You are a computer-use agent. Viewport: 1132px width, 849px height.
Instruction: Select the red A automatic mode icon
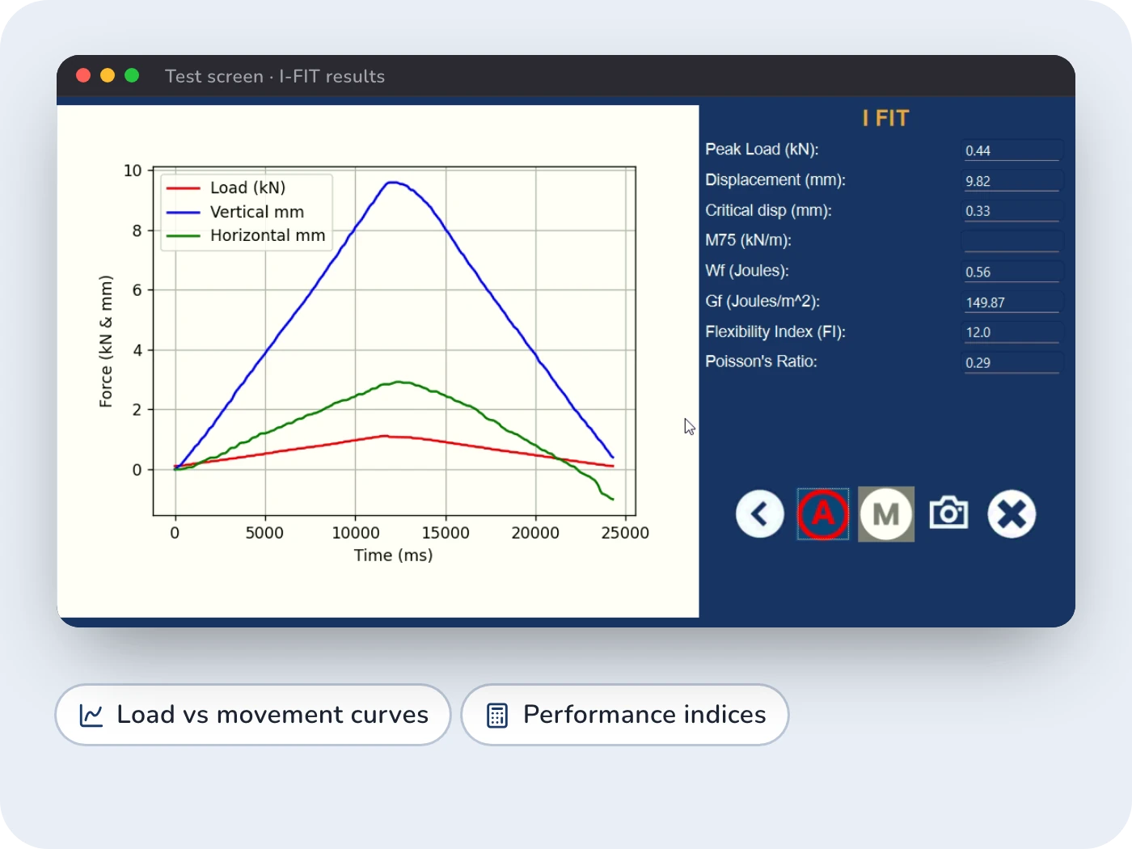point(823,513)
